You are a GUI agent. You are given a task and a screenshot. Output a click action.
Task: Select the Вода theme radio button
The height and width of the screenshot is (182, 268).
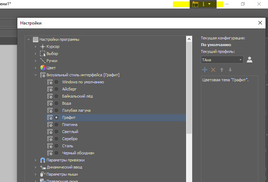pyautogui.click(x=56, y=103)
